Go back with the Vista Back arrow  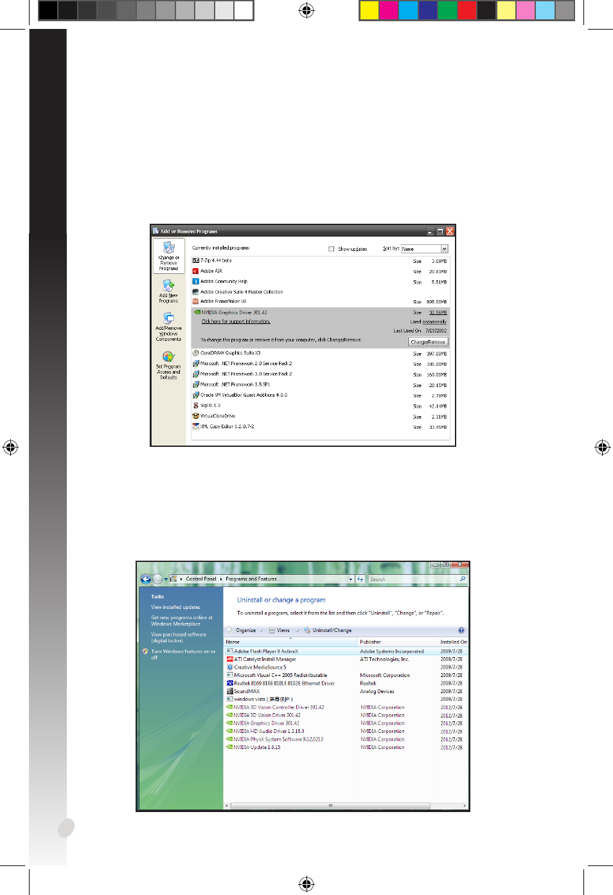pyautogui.click(x=146, y=579)
